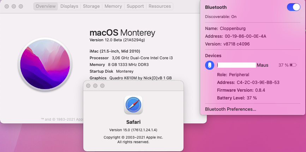Click the Startup Disk value Monterey
Image resolution: width=306 pixels, height=152 pixels.
click(x=125, y=71)
